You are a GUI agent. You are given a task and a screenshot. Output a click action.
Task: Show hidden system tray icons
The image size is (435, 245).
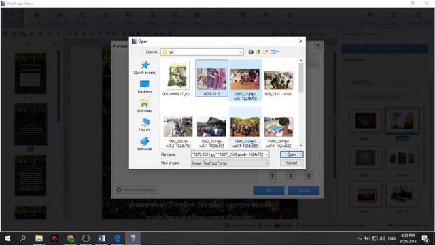pyautogui.click(x=360, y=238)
